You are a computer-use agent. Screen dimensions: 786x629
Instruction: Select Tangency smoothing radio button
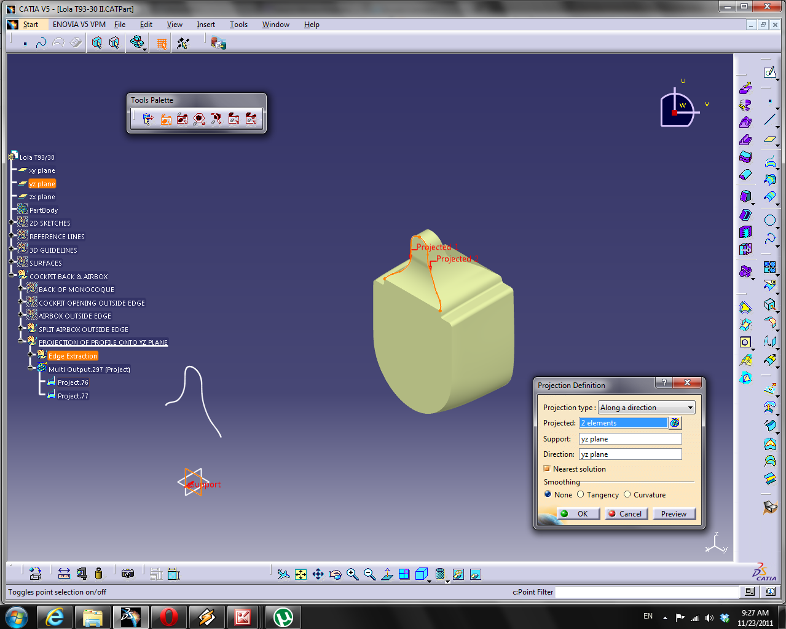click(580, 494)
